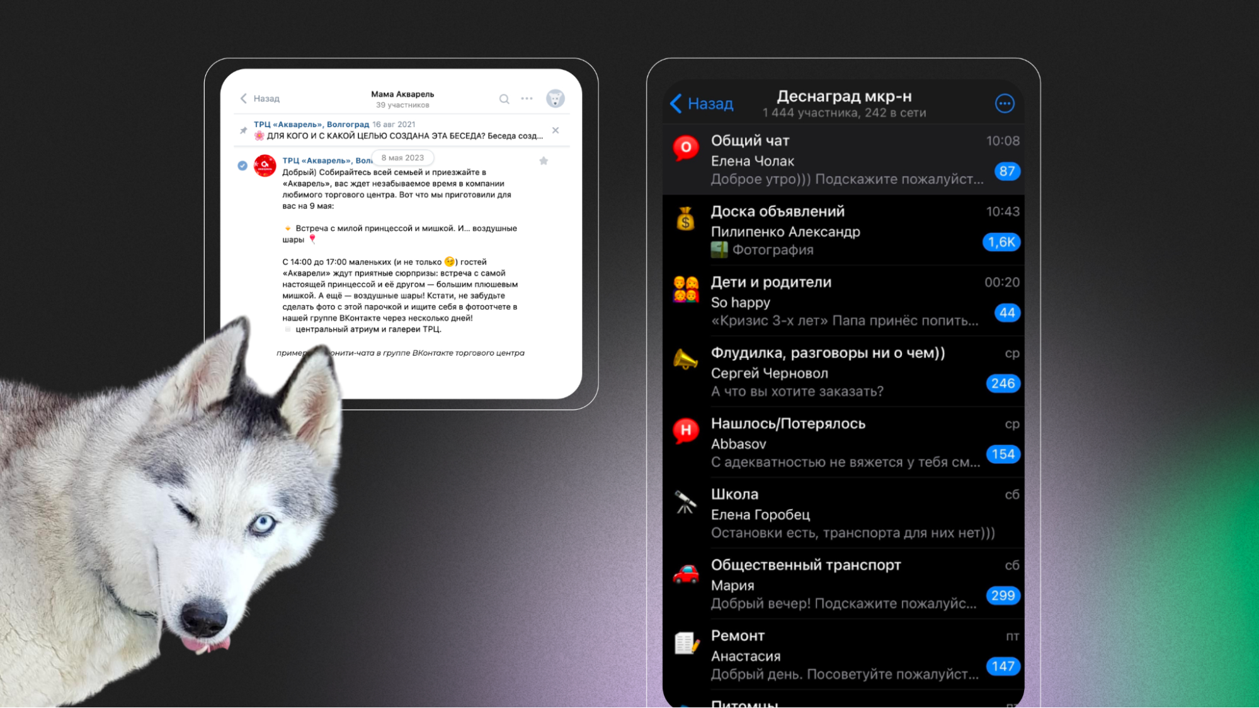Open the Флудилка, разговоры ни о чем)) topic
Screen dimensions: 1259x708
point(843,372)
